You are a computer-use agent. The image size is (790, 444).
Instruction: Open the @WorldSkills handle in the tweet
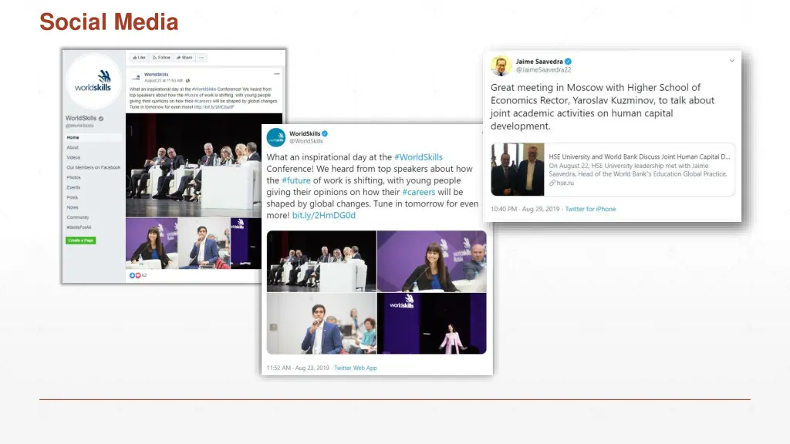[x=306, y=142]
